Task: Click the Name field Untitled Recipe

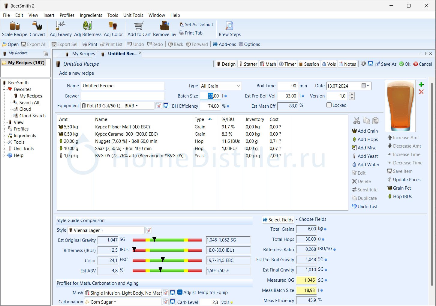Action: click(123, 86)
